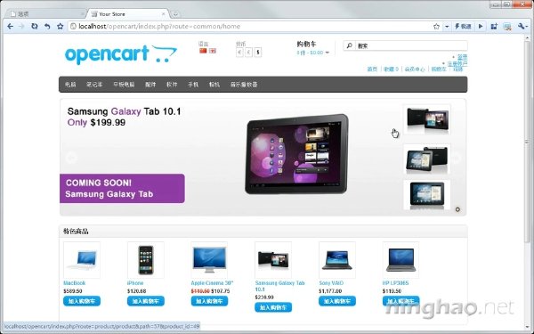
Task: Click the opencart logo
Action: tap(121, 54)
